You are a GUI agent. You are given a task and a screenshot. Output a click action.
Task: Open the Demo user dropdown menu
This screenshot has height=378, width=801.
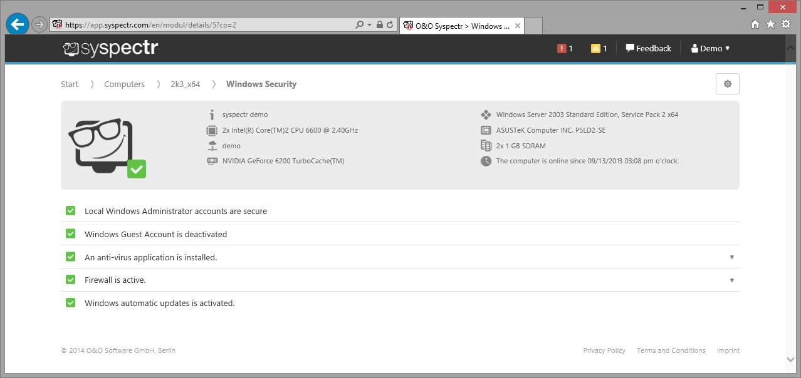point(710,48)
